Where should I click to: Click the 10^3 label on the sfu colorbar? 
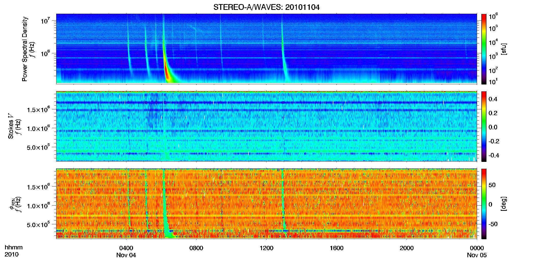(x=493, y=56)
